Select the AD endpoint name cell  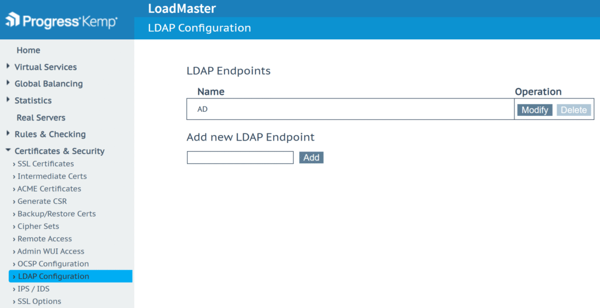[350, 109]
